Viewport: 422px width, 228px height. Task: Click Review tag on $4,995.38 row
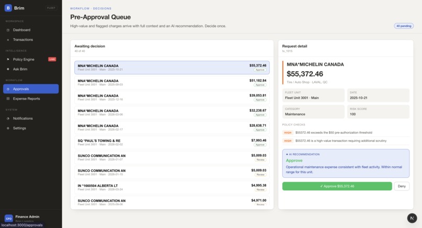(x=261, y=190)
